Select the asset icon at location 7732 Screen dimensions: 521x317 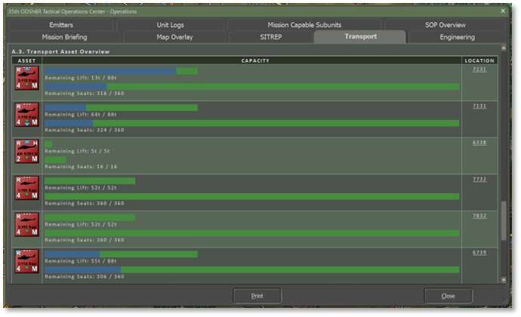(x=27, y=188)
